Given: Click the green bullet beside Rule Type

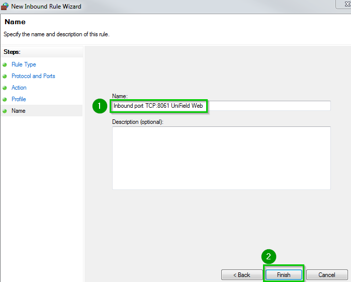Looking at the screenshot, I should (x=5, y=65).
